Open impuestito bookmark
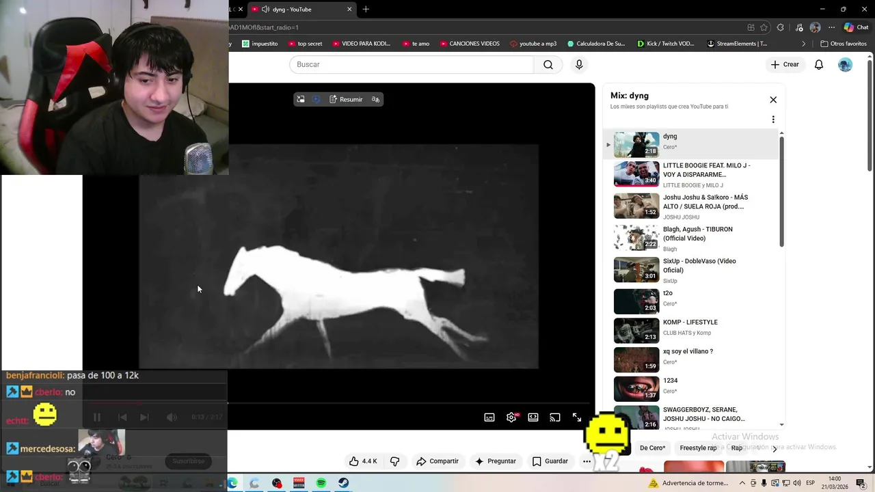Viewport: 875px width, 492px height. 260,44
